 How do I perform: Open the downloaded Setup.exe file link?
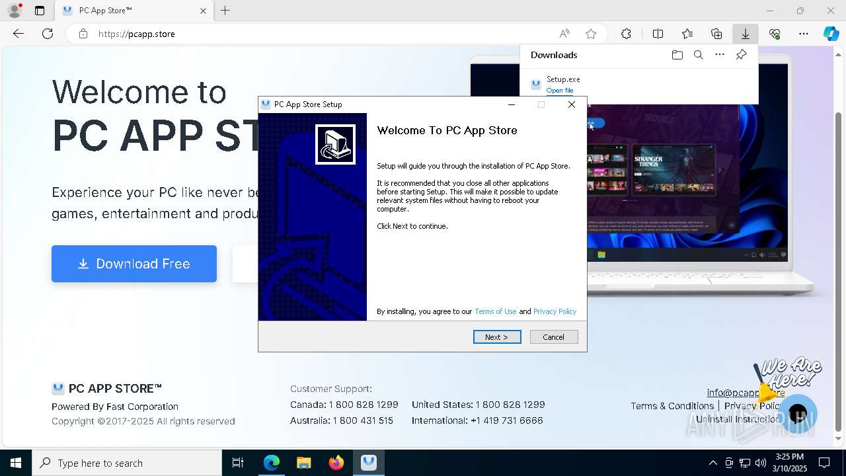[559, 91]
